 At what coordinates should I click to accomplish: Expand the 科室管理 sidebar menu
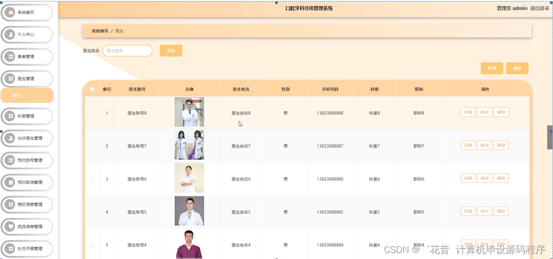(x=27, y=116)
